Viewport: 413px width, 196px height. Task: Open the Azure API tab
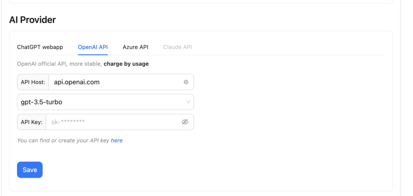pos(136,47)
